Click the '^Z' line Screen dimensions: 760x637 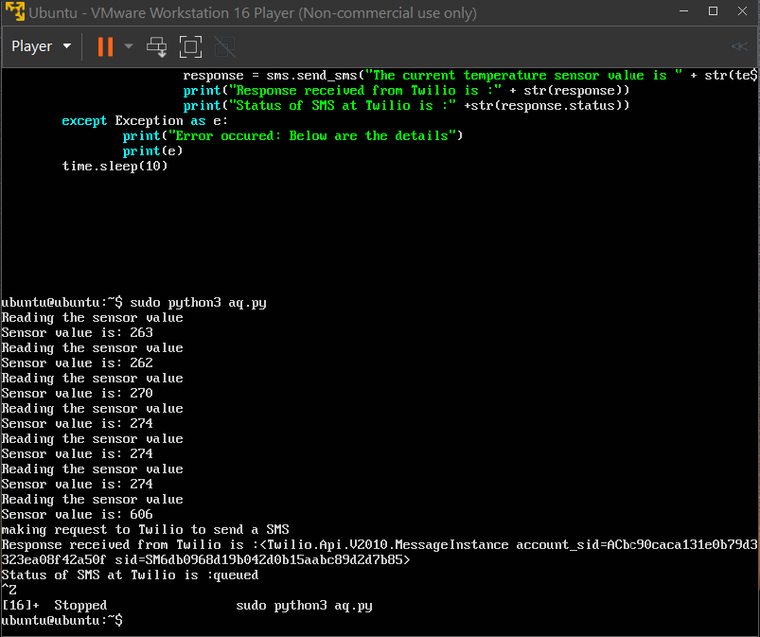pos(9,590)
